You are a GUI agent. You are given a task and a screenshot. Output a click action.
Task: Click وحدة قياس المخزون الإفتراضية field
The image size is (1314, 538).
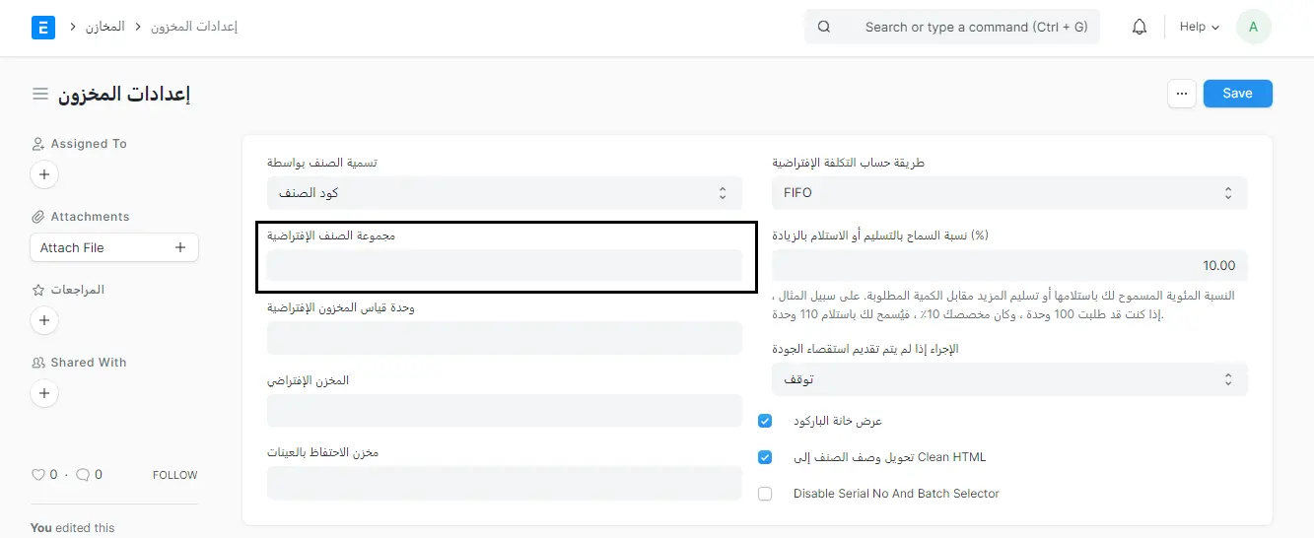click(505, 338)
